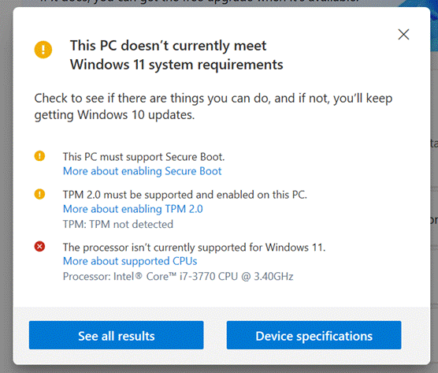Open More about enabling Secure Boot link
This screenshot has height=373, width=438.
tap(142, 171)
